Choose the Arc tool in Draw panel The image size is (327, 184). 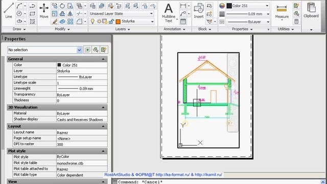click(x=19, y=6)
